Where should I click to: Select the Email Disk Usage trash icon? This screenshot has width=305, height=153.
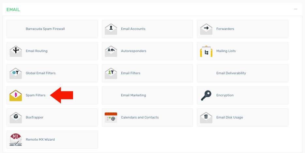(206, 118)
